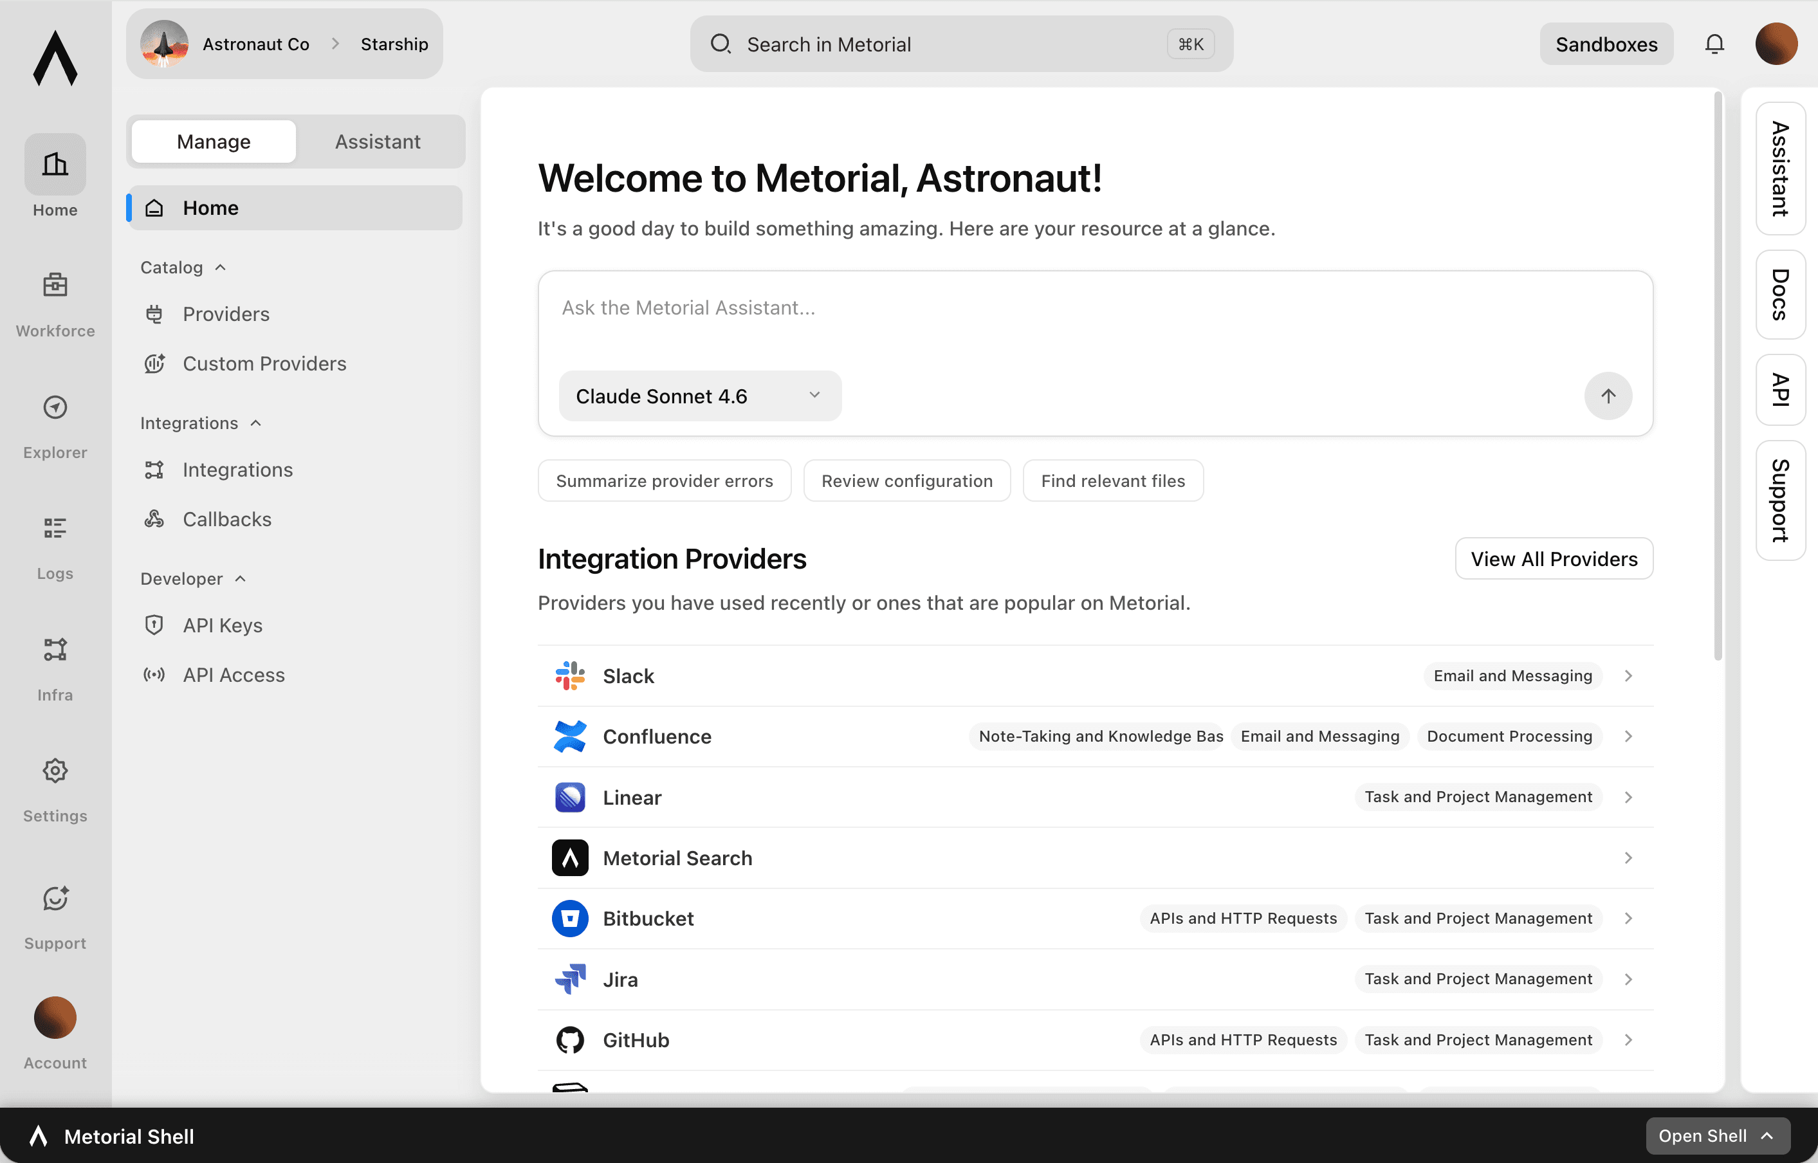Screen dimensions: 1818x1163
Task: Open API Keys in Developer list
Action: point(295,625)
